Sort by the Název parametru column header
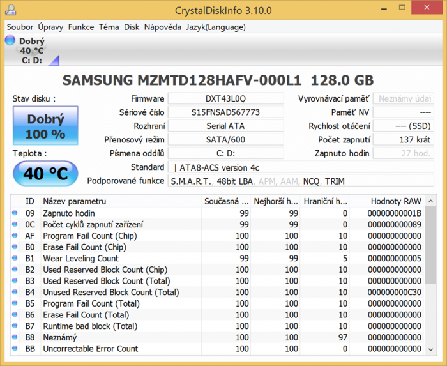The width and height of the screenshot is (447, 366). 120,201
